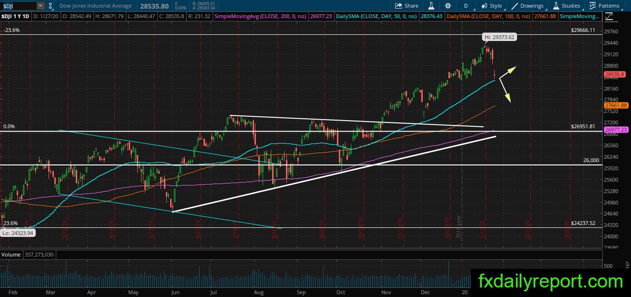
Task: Click the $DJI symbol input field
Action: 19,6
